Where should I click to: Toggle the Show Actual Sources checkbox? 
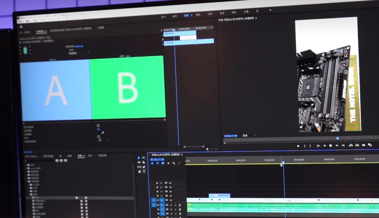tap(98, 126)
